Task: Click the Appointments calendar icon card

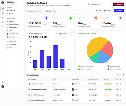Action: point(96,18)
